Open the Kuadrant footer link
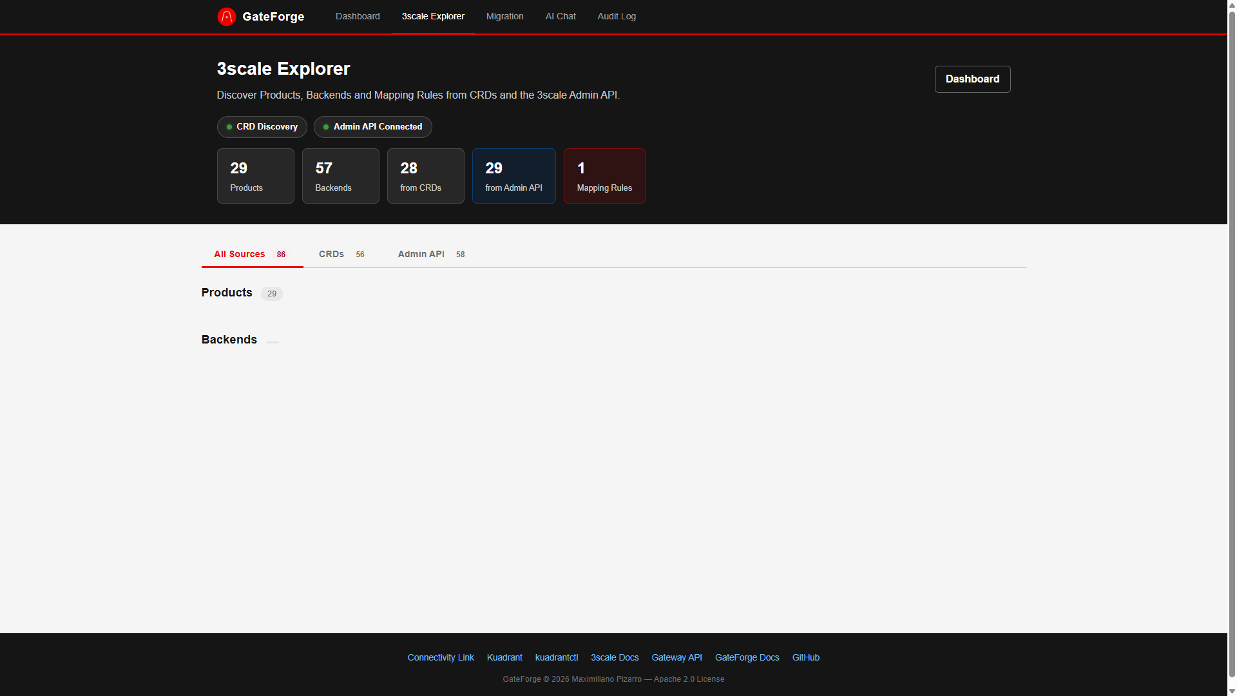Screen dimensions: 1237x696 click(504, 657)
